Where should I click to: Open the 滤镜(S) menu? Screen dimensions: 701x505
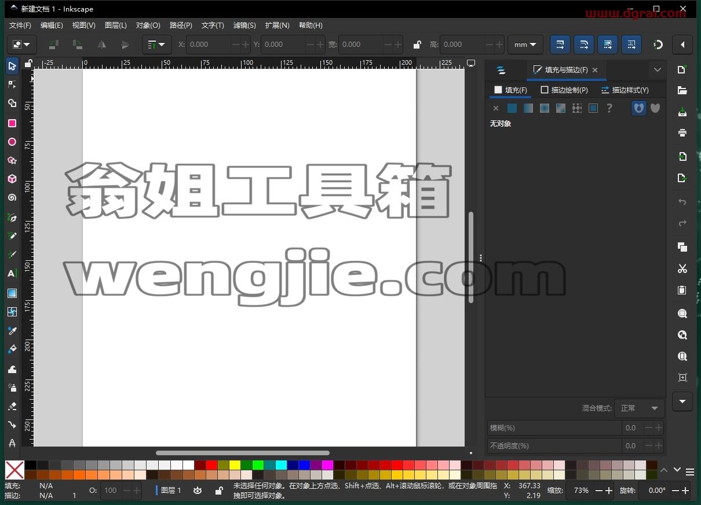click(244, 25)
